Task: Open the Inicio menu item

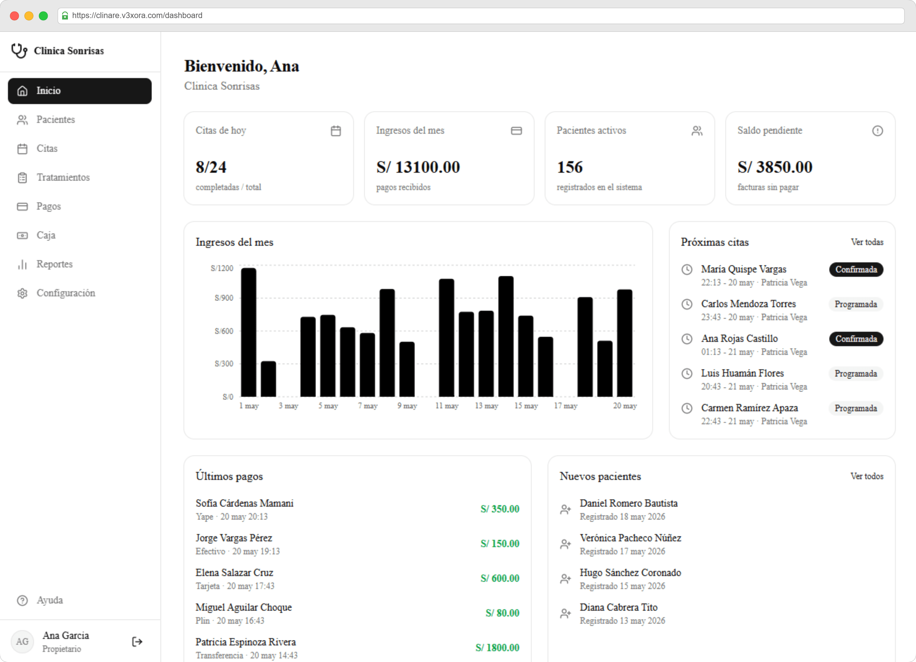Action: click(80, 91)
